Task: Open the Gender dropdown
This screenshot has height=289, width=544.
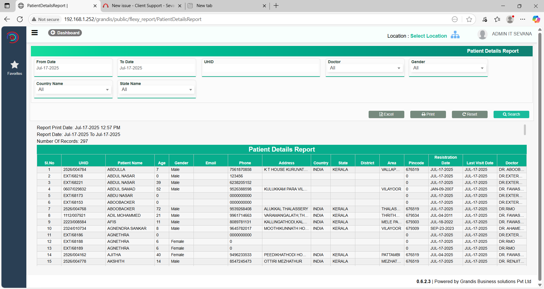Action: [448, 68]
